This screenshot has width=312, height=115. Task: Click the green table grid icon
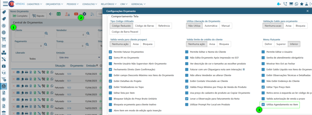point(58,14)
